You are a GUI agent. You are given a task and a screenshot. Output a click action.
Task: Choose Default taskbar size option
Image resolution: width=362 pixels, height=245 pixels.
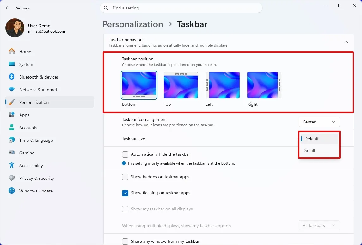click(x=319, y=139)
